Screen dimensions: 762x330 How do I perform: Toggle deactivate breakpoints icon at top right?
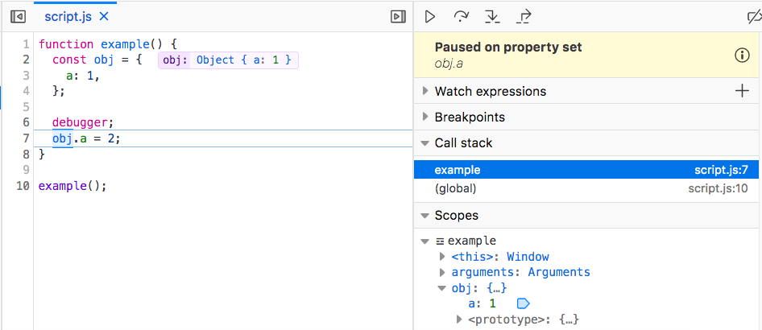click(753, 16)
